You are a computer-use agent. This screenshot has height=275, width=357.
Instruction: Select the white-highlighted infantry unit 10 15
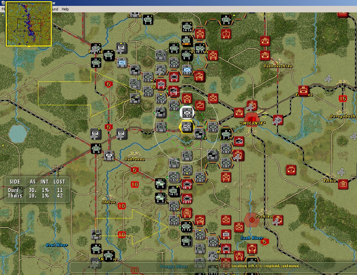tap(187, 113)
